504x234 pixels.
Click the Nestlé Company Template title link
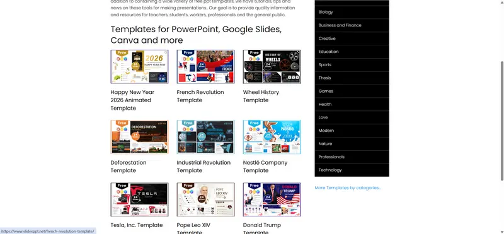265,167
